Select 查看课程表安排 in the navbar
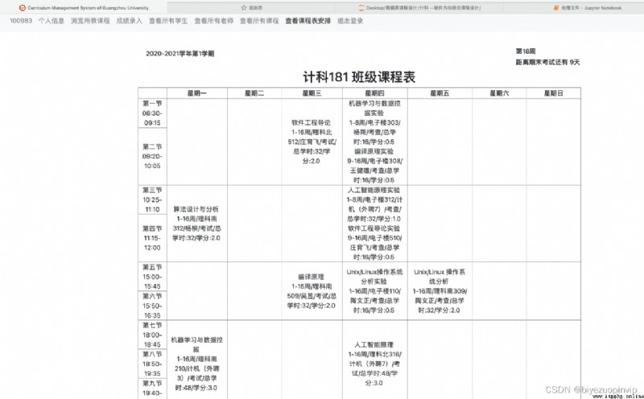Screen dimensions: 644x399 tap(308, 21)
